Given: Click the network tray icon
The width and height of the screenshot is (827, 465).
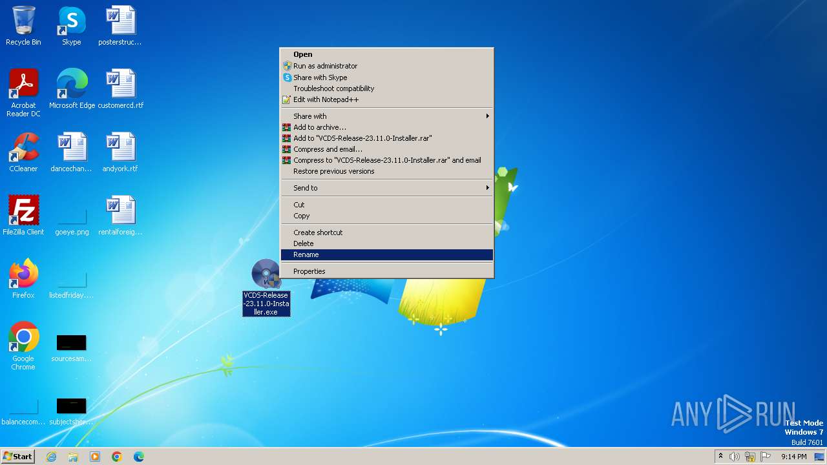Looking at the screenshot, I should 750,457.
